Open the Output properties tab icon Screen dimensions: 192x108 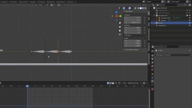(x=152, y=59)
